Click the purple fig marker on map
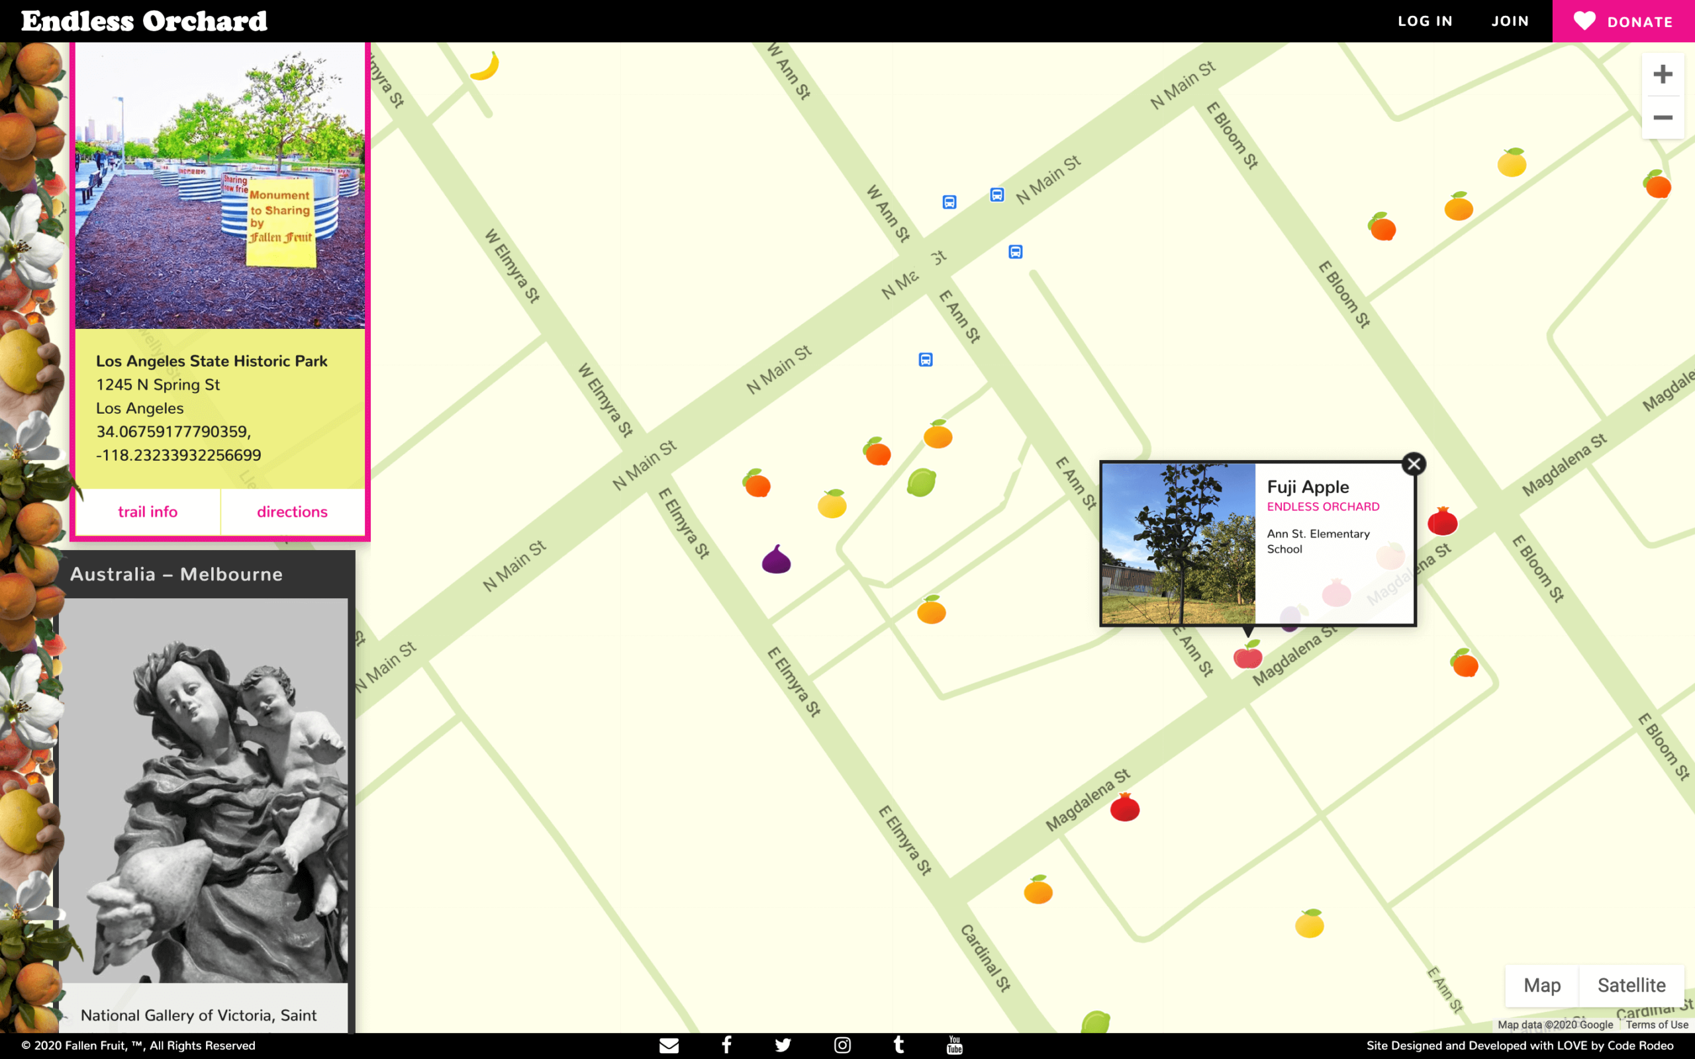This screenshot has height=1059, width=1695. (x=776, y=560)
